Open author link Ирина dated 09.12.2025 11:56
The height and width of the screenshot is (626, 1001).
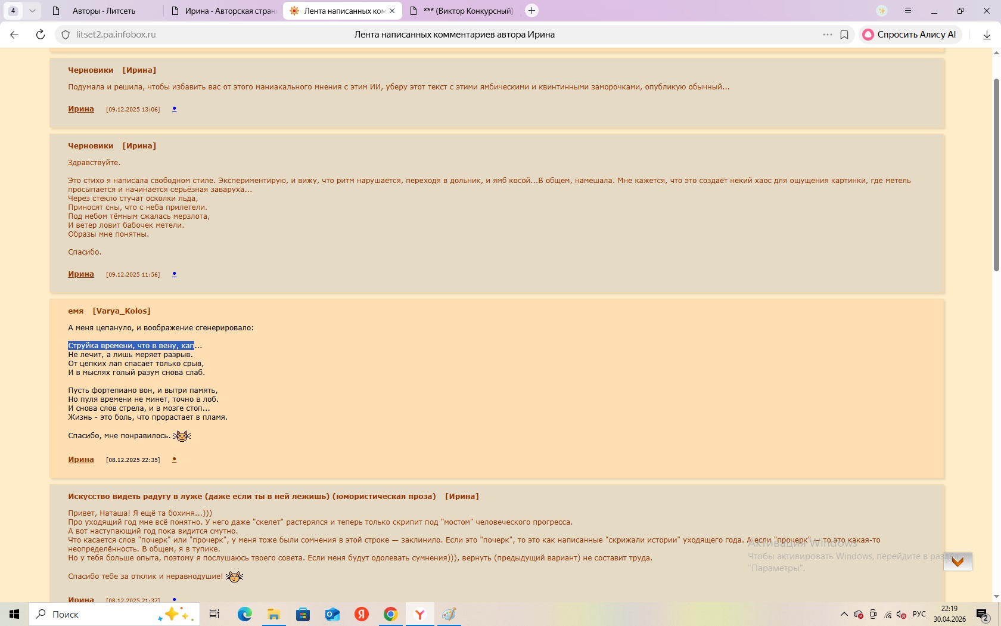tap(81, 274)
